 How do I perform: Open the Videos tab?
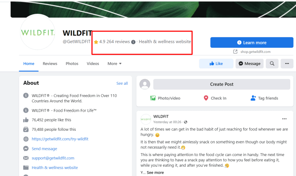point(93,64)
